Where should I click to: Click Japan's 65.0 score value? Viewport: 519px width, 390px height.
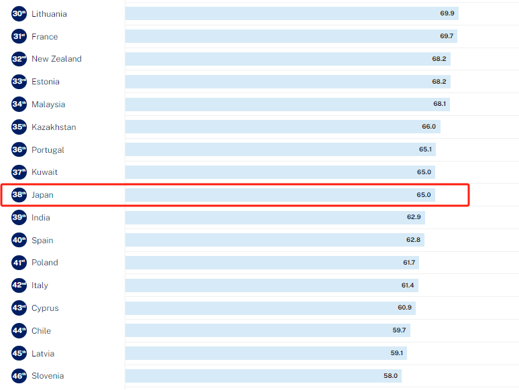[x=424, y=195]
